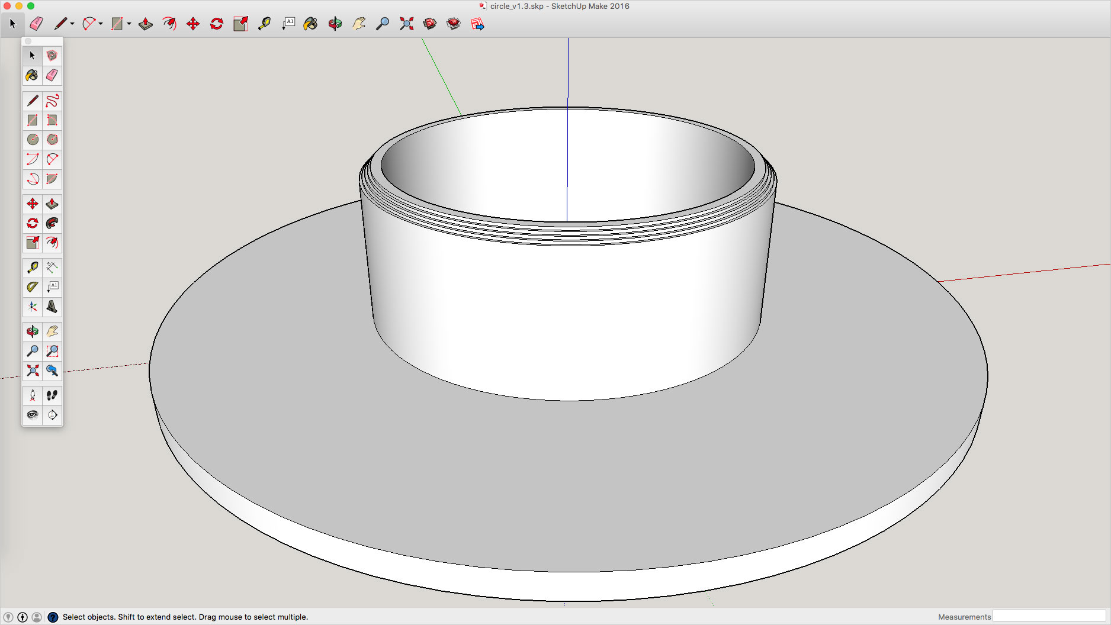
Task: Toggle the user sign-in status icon
Action: [37, 617]
